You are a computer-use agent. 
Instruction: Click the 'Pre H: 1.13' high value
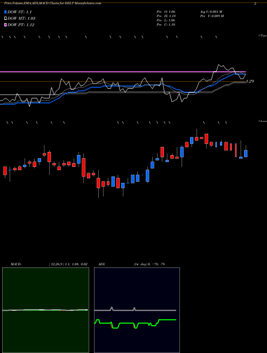[166, 16]
